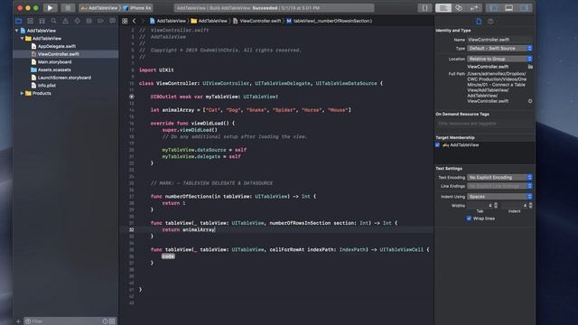
Task: Open Location dropdown Relative to Group
Action: click(x=499, y=59)
